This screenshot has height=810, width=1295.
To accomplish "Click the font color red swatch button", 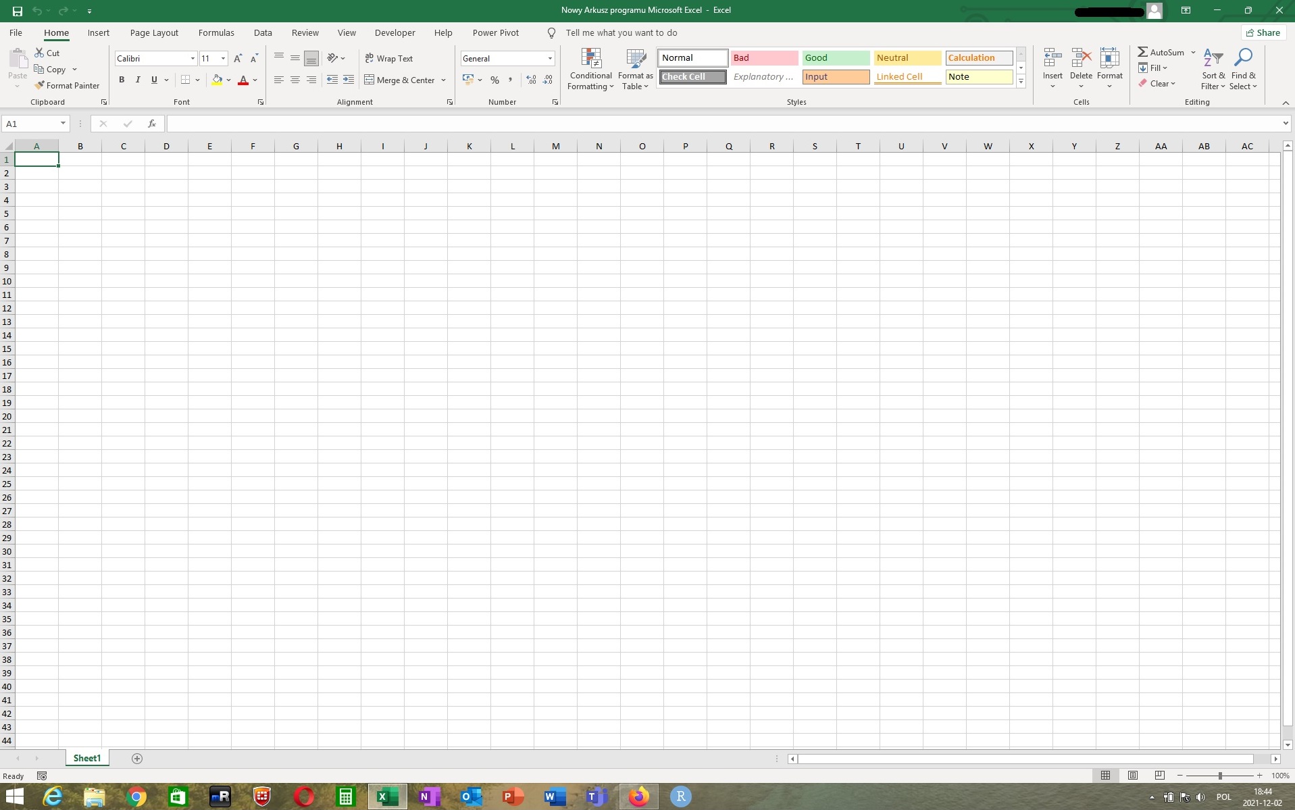I will (243, 80).
